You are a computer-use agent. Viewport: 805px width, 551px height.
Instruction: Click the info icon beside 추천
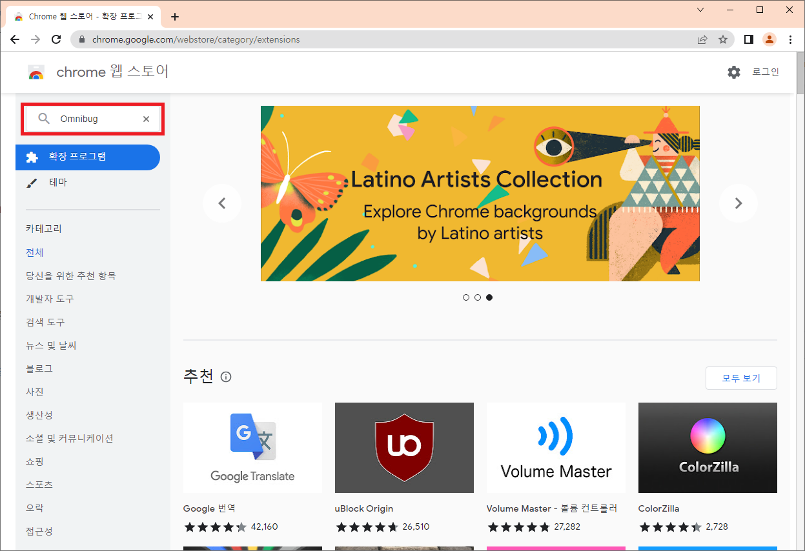(x=226, y=377)
